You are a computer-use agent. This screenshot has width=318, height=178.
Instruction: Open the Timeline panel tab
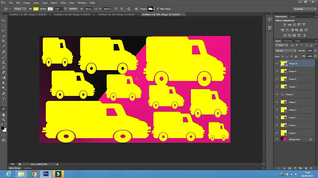click(27, 168)
